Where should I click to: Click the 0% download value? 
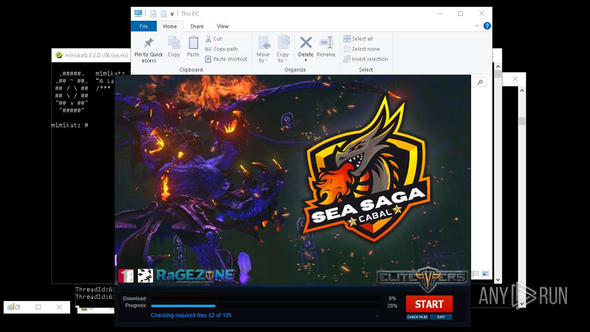coord(393,299)
